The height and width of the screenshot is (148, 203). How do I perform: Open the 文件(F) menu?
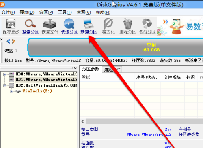point(8,13)
